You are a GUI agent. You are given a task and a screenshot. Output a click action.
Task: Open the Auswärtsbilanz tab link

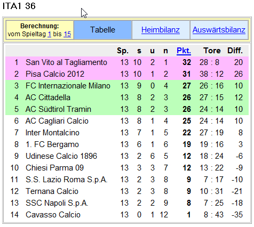pyautogui.click(x=219, y=30)
